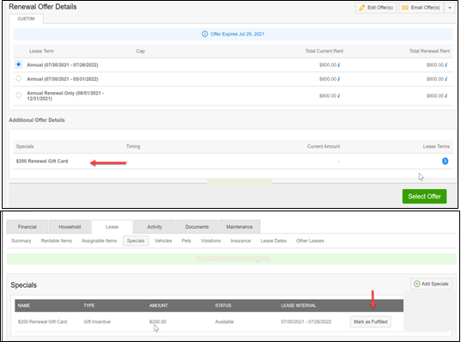This screenshot has height=342, width=461.
Task: Click the AMOUNT column header
Action: tap(159, 306)
